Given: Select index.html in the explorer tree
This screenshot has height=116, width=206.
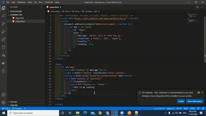Looking at the screenshot, I should (20, 21).
